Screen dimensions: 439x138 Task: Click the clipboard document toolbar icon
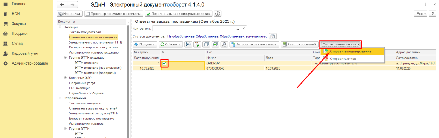coord(197,44)
